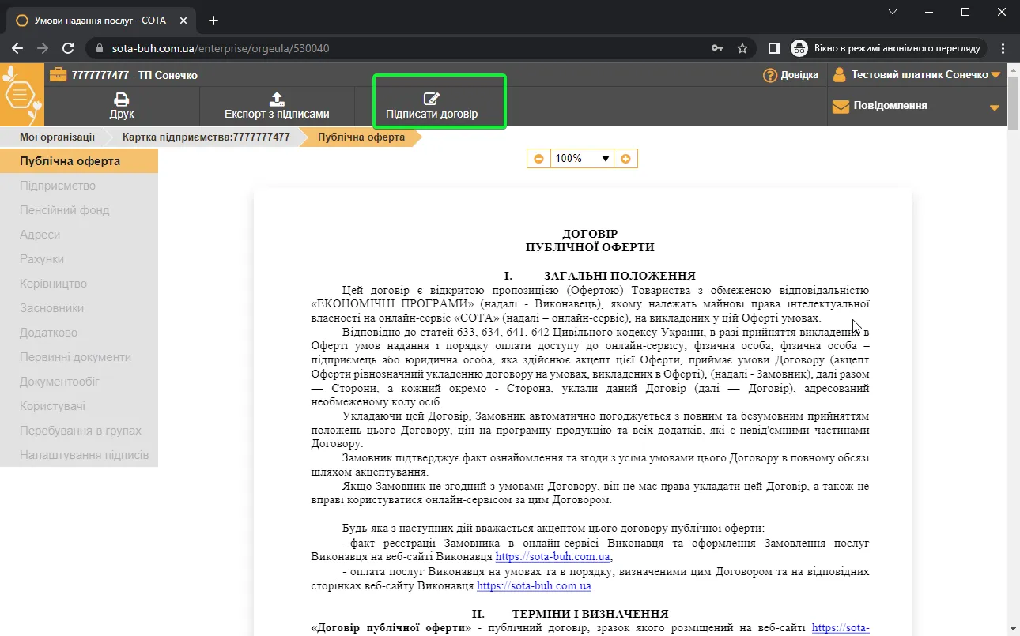Click Підписати договір button label

click(432, 114)
